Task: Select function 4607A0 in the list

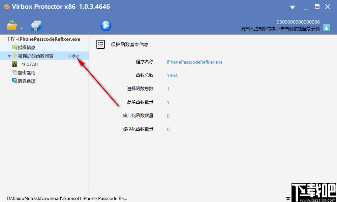Action: coord(29,64)
